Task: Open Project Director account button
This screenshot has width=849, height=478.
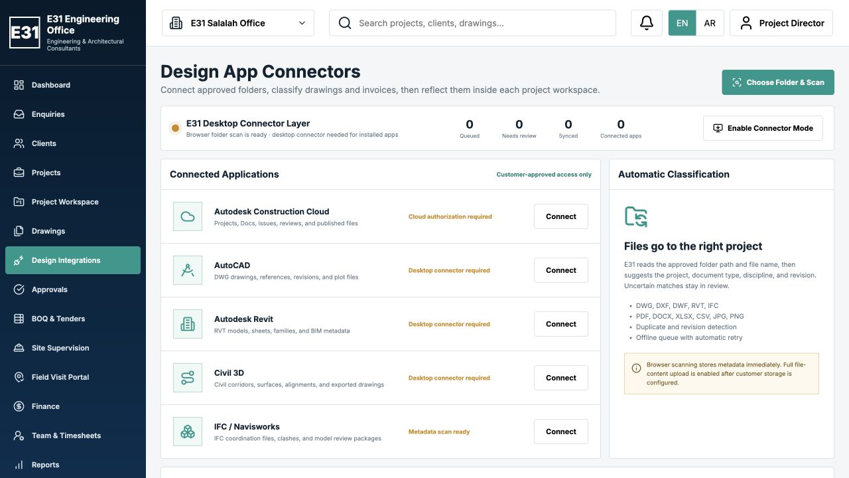Action: [x=781, y=23]
